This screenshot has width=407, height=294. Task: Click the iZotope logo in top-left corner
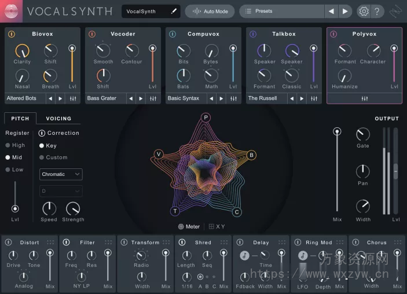coord(11,11)
